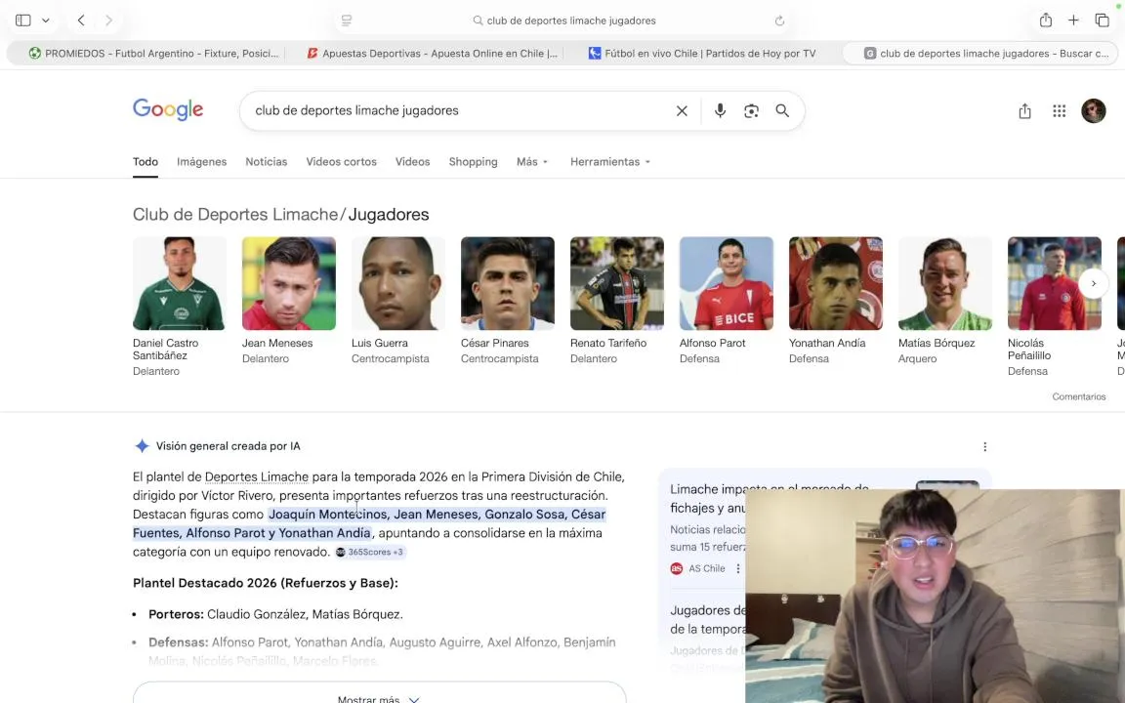
Task: Switch to Imágenes results
Action: click(201, 162)
